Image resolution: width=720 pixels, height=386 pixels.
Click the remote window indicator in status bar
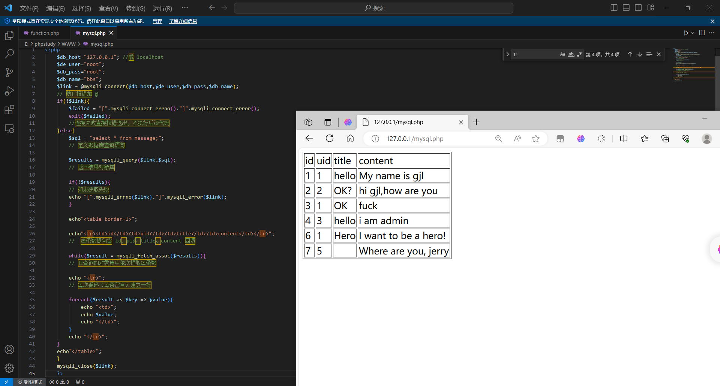pos(6,382)
